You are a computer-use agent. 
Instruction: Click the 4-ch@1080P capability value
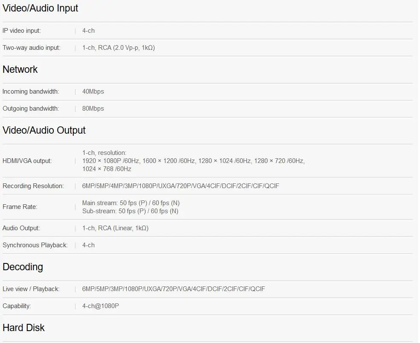coord(101,306)
